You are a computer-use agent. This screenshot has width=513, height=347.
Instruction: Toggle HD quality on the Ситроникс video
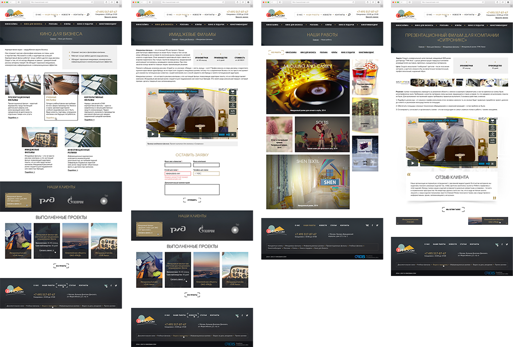click(x=488, y=163)
